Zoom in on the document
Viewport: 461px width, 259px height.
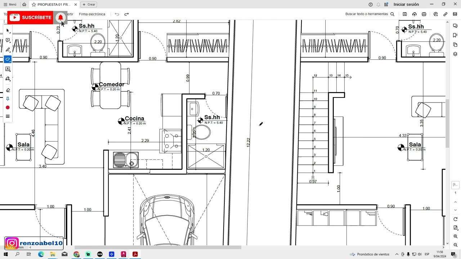click(455, 236)
